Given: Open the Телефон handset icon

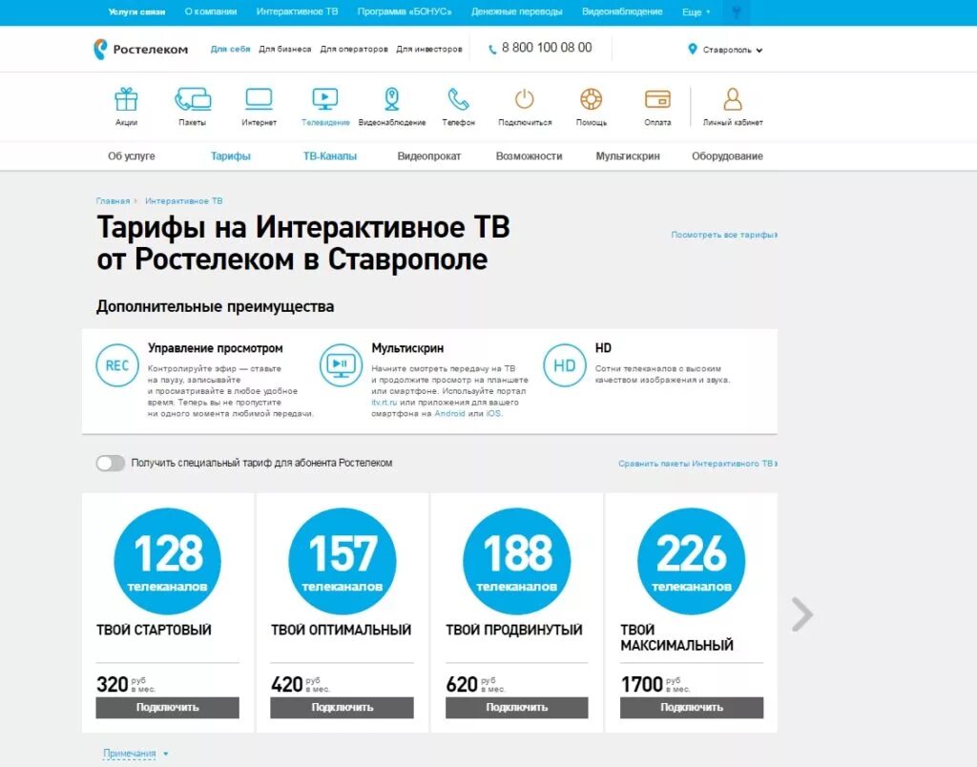Looking at the screenshot, I should 458,99.
